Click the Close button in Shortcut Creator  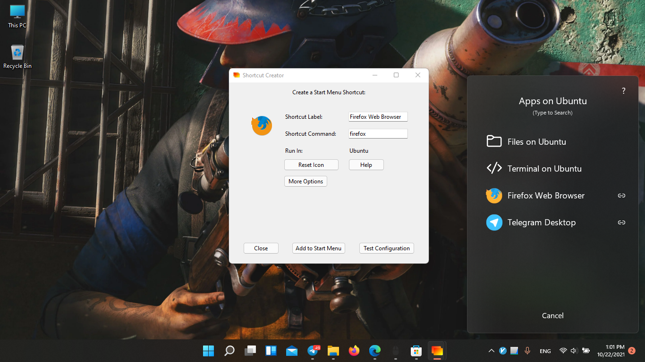coord(261,248)
